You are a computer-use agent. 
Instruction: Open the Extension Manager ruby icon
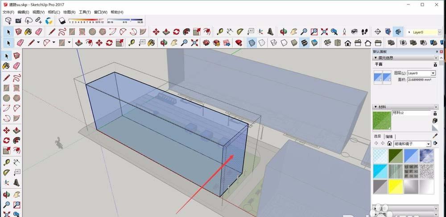pyautogui.click(x=239, y=43)
